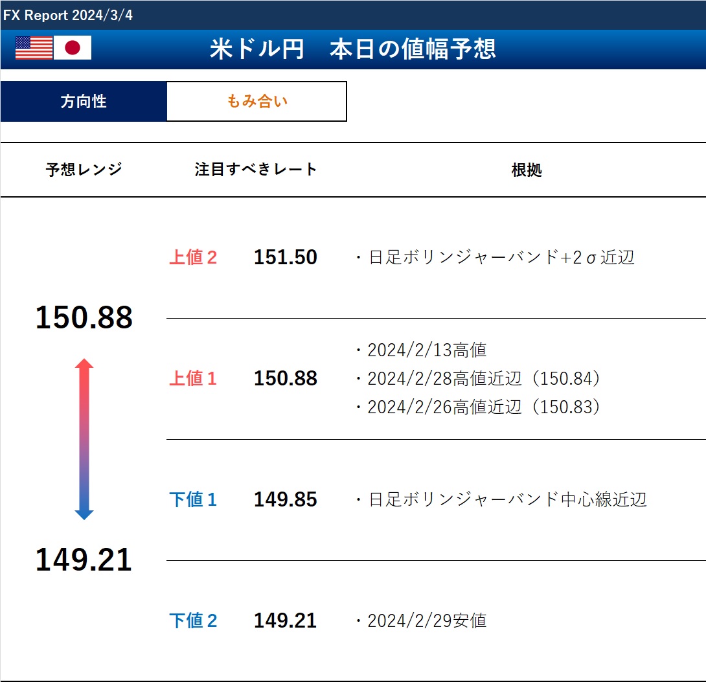The width and height of the screenshot is (706, 682).
Task: Click the large 149.21 range lower value
Action: pyautogui.click(x=84, y=560)
